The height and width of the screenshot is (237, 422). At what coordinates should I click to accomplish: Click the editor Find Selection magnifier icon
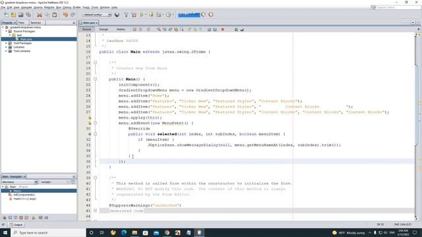pos(159,29)
